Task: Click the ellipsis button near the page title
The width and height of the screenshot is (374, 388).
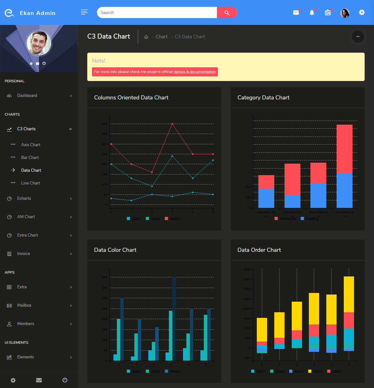Action: pyautogui.click(x=358, y=37)
